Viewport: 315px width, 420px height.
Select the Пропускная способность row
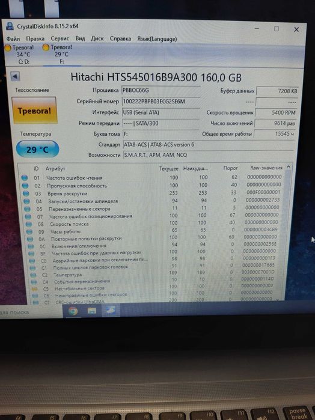[x=152, y=185]
